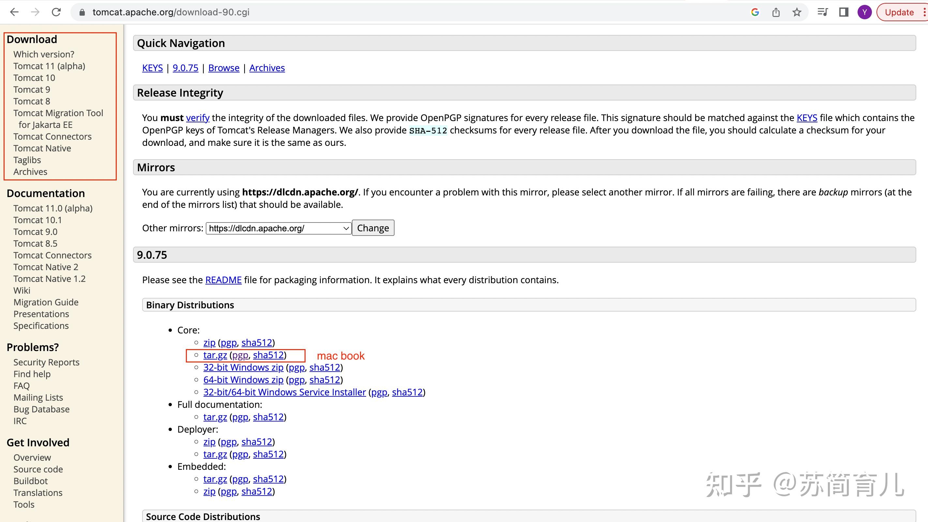Open Archives in Download sidebar
The image size is (928, 522).
click(x=30, y=172)
